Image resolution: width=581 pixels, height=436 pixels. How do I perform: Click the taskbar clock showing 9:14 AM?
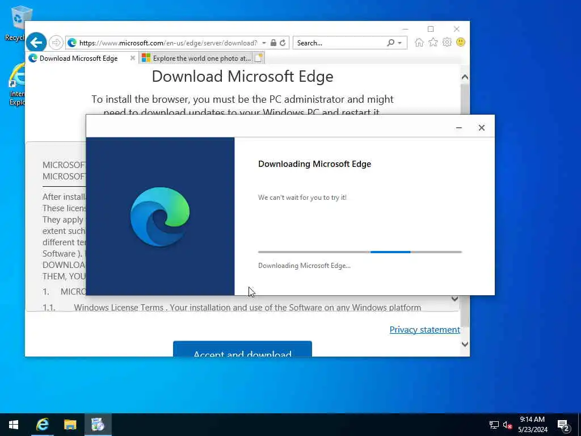[532, 425]
